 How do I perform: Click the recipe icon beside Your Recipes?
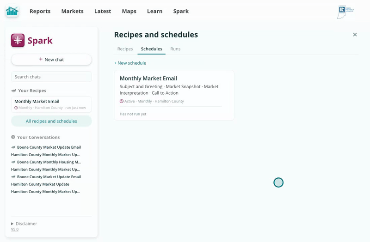click(x=14, y=91)
